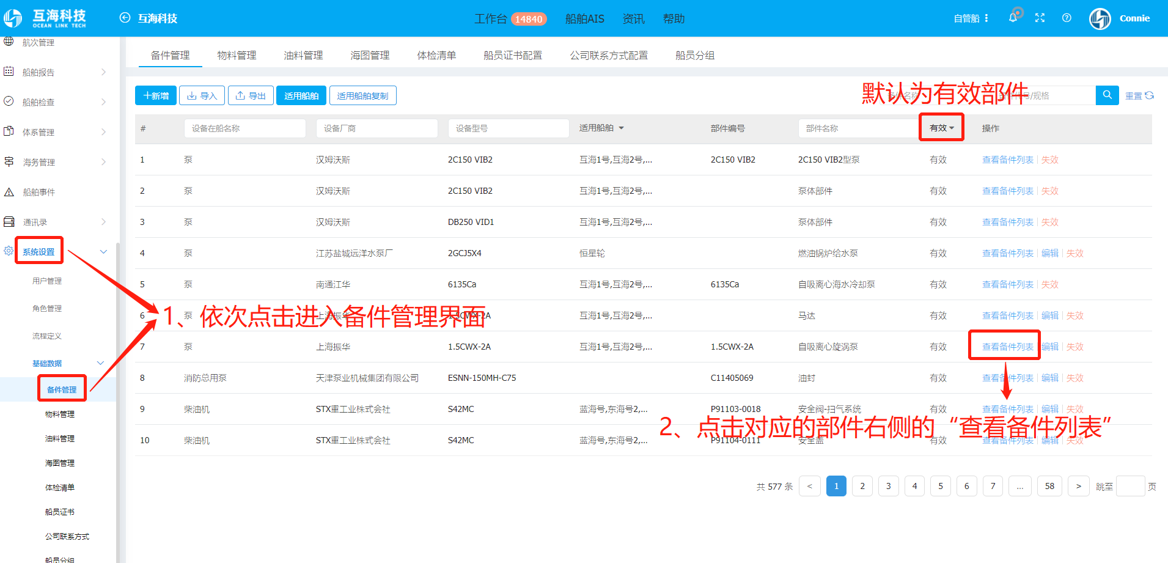Expand 船舶检查 chevron

click(x=103, y=102)
